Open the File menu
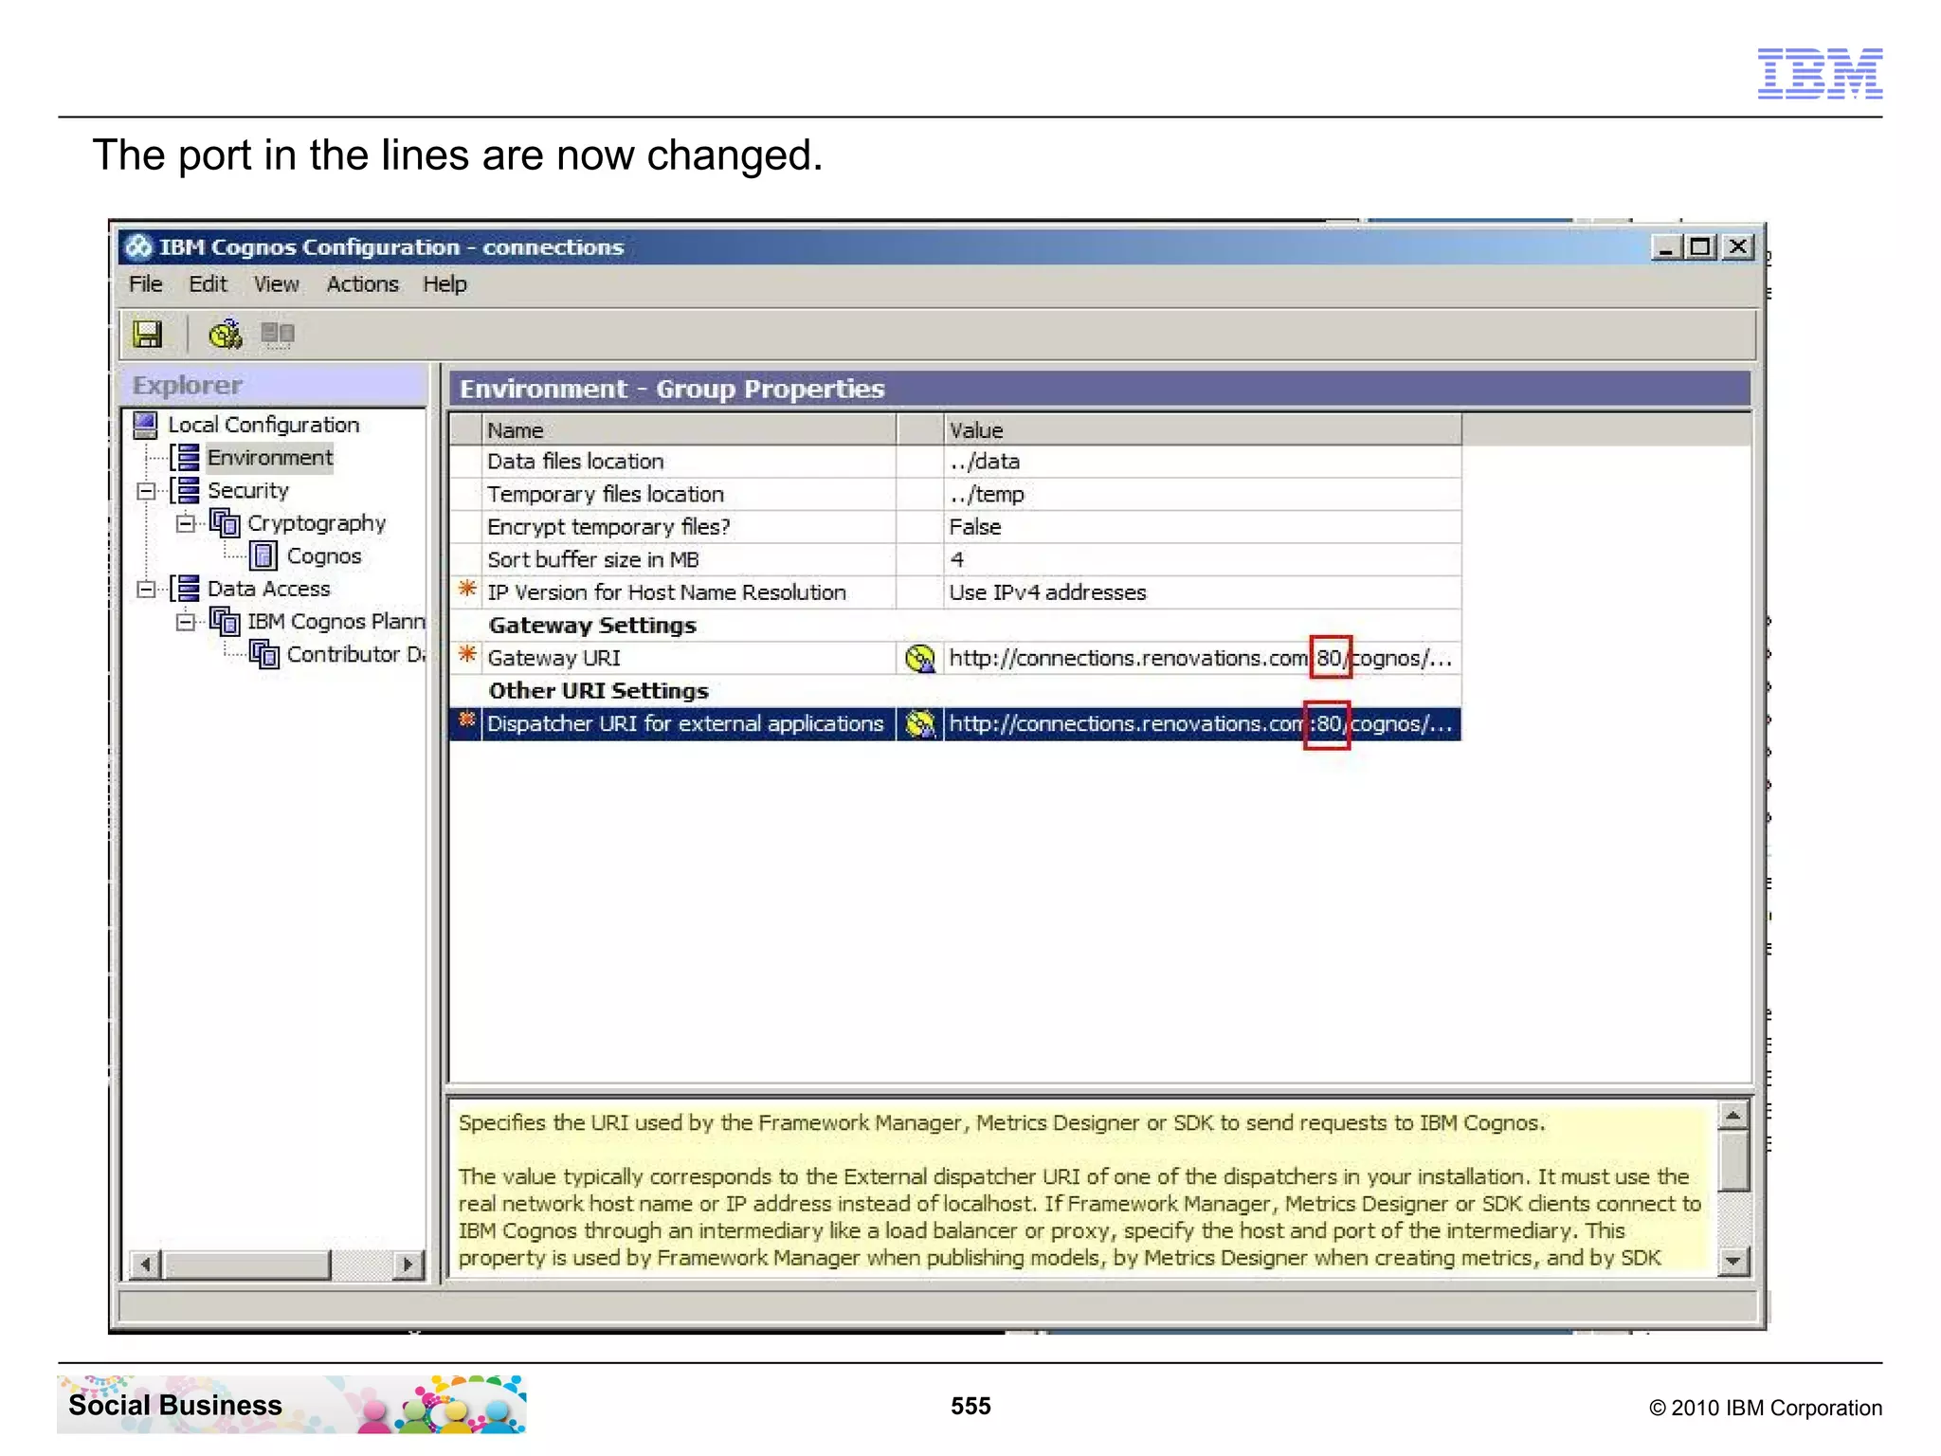Screen dimensions: 1941x1456 [x=146, y=284]
